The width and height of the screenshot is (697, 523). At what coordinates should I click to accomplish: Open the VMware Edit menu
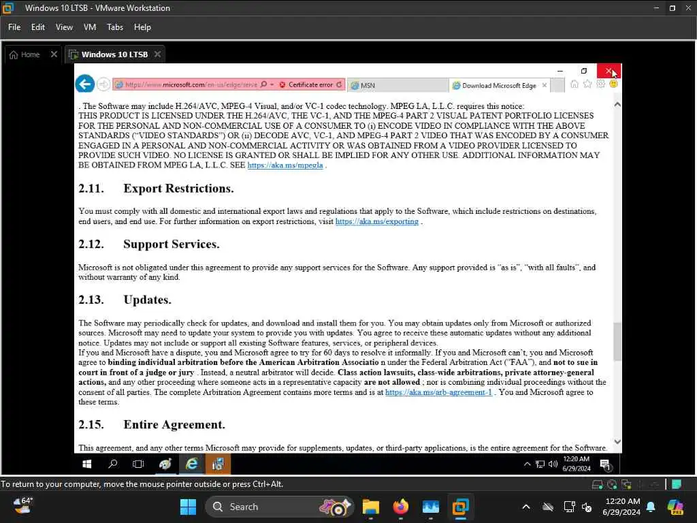click(x=38, y=27)
